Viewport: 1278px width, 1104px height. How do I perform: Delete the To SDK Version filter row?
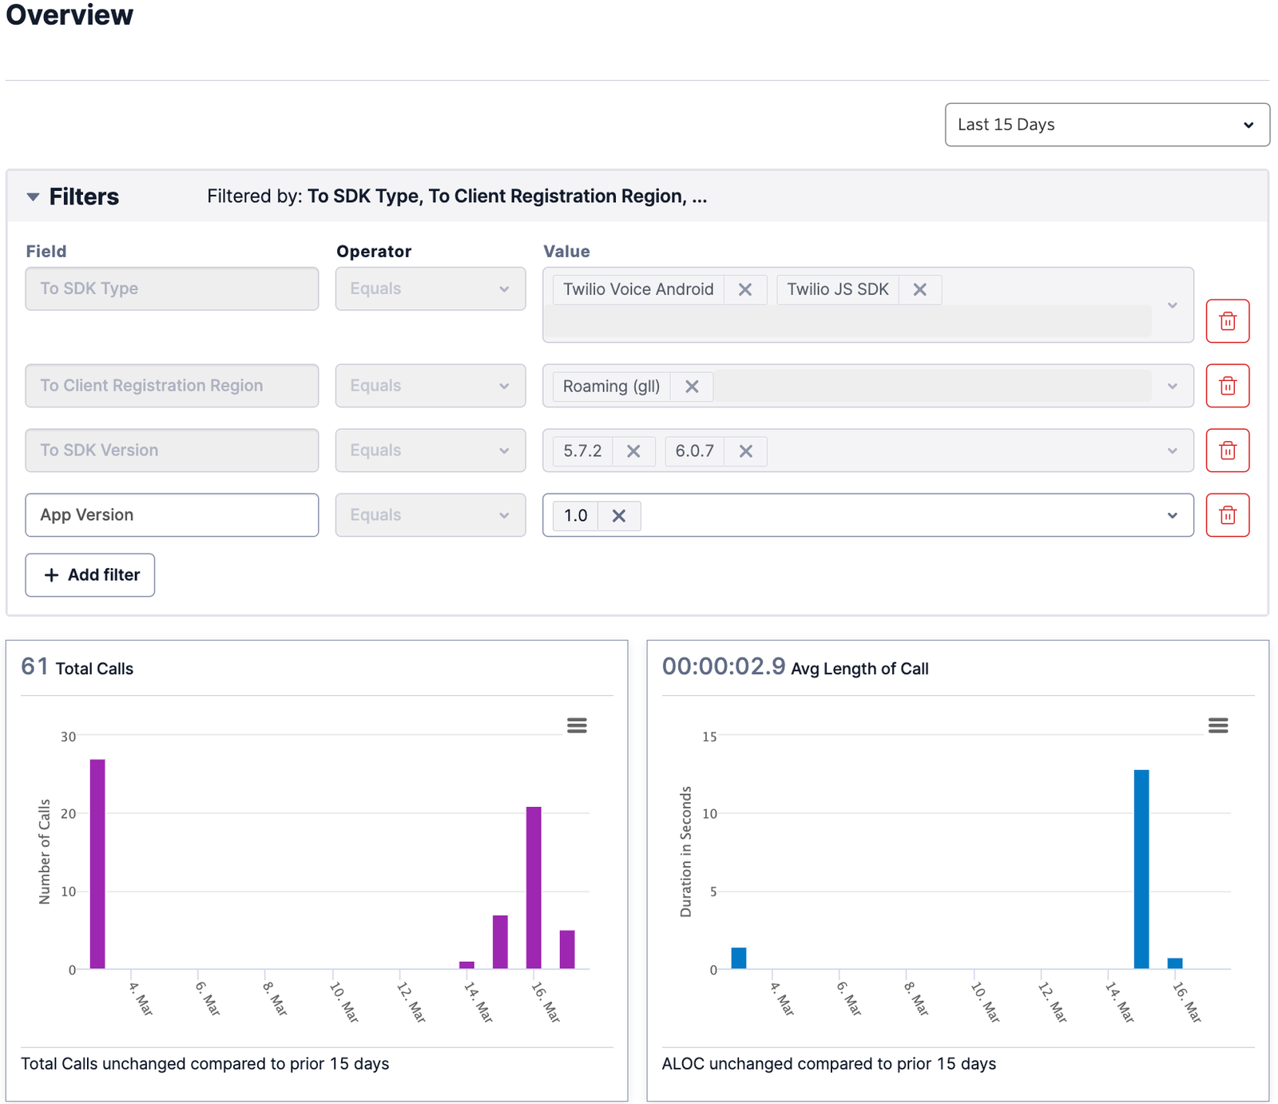[1227, 451]
